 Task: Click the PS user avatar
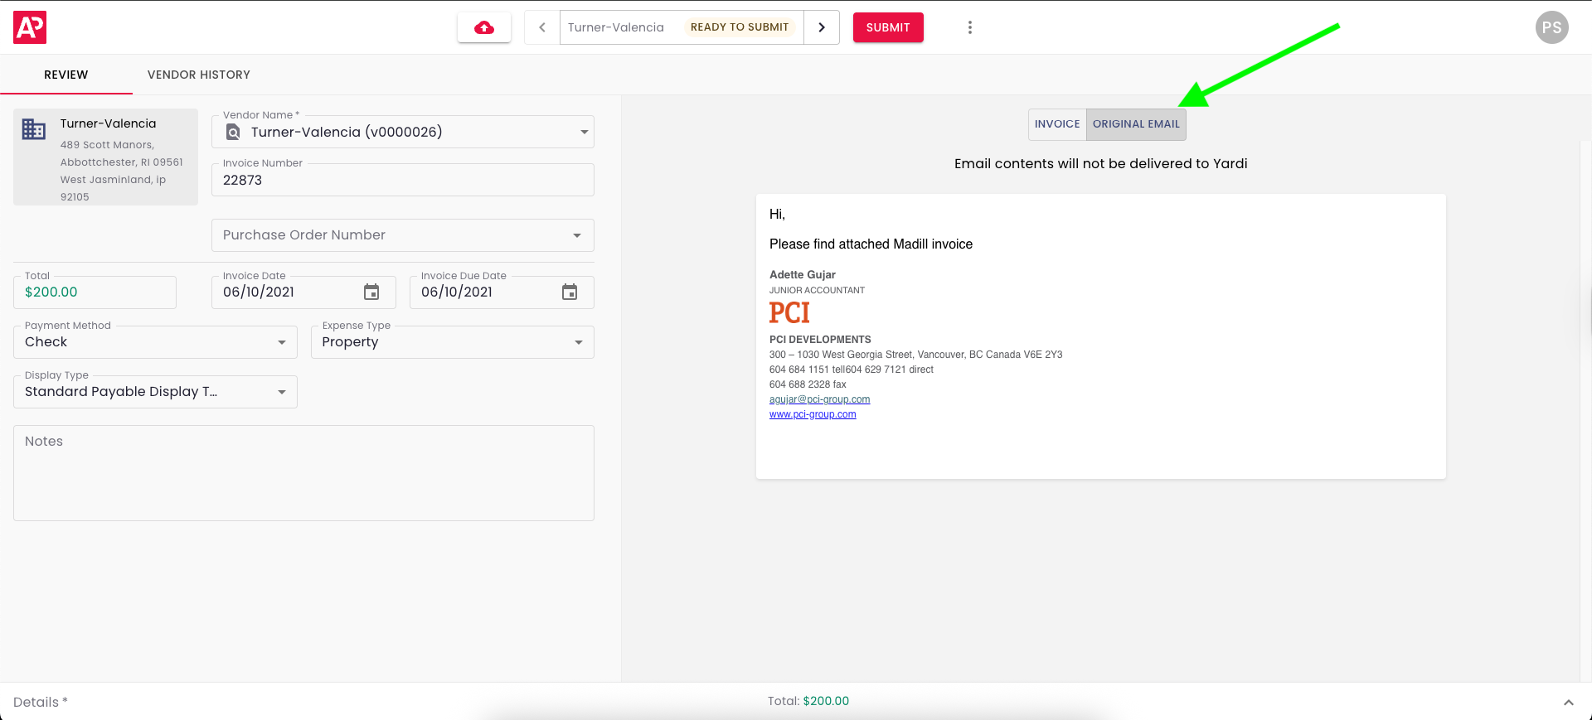[1551, 27]
